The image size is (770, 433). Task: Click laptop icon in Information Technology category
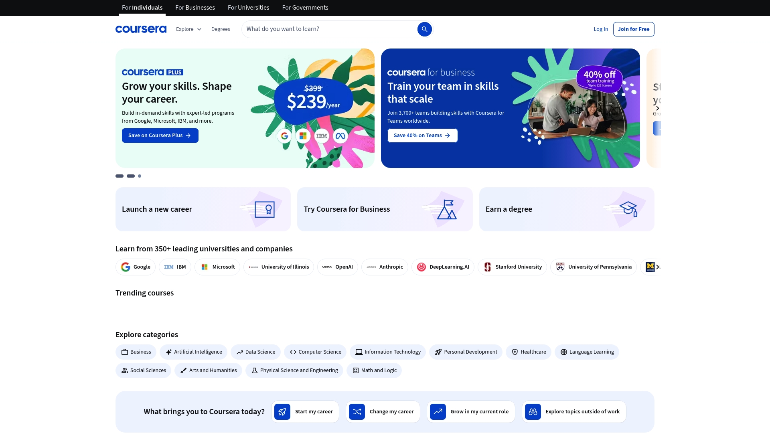[x=359, y=352]
